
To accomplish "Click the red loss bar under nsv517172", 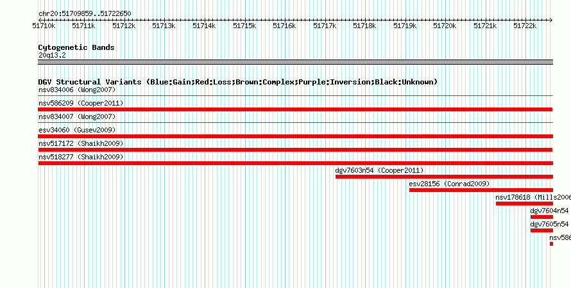I will [x=295, y=150].
